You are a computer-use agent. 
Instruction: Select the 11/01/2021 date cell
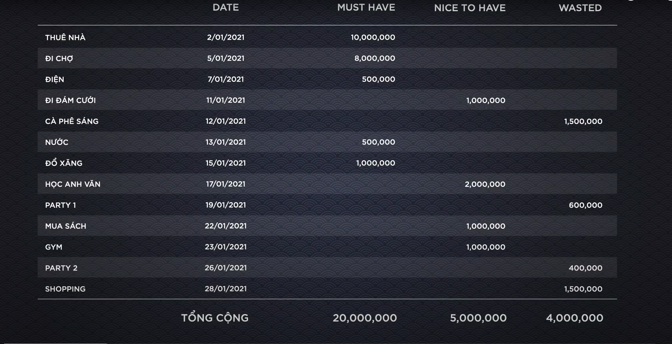coord(225,100)
